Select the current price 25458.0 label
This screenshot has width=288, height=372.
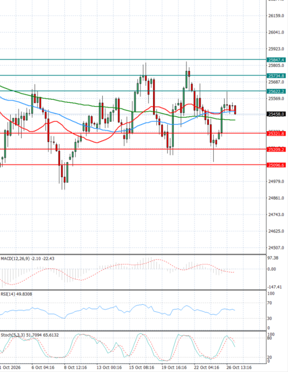(x=276, y=114)
